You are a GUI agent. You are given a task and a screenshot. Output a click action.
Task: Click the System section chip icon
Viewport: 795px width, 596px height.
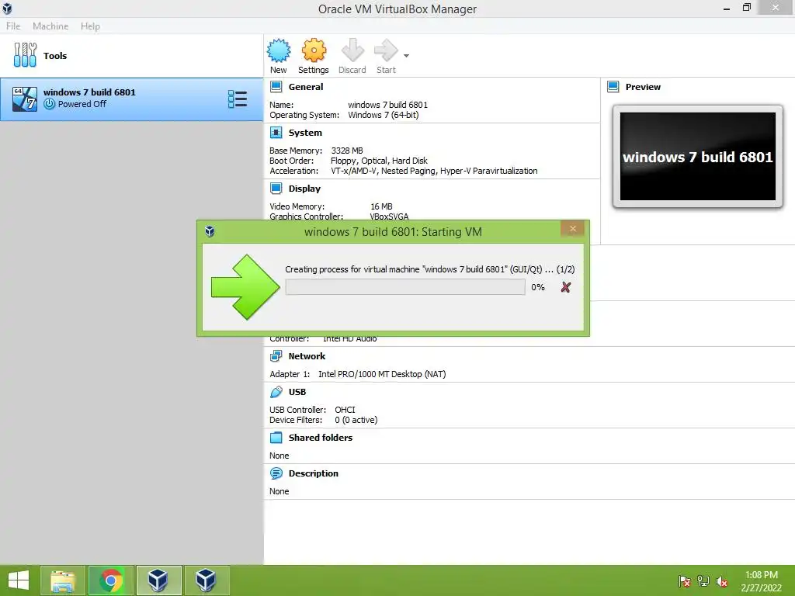point(276,133)
